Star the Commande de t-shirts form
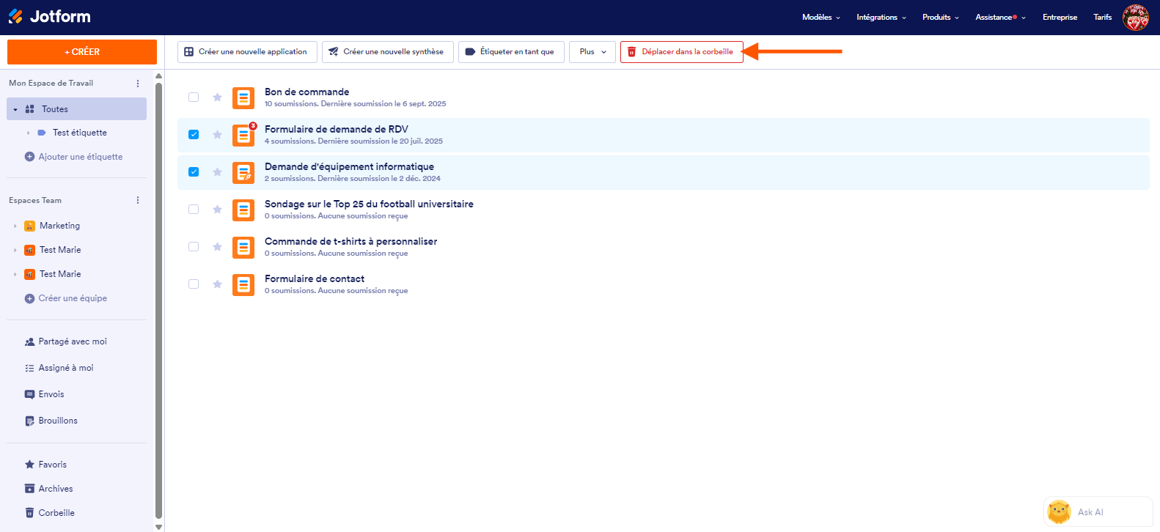This screenshot has height=532, width=1160. tap(217, 247)
